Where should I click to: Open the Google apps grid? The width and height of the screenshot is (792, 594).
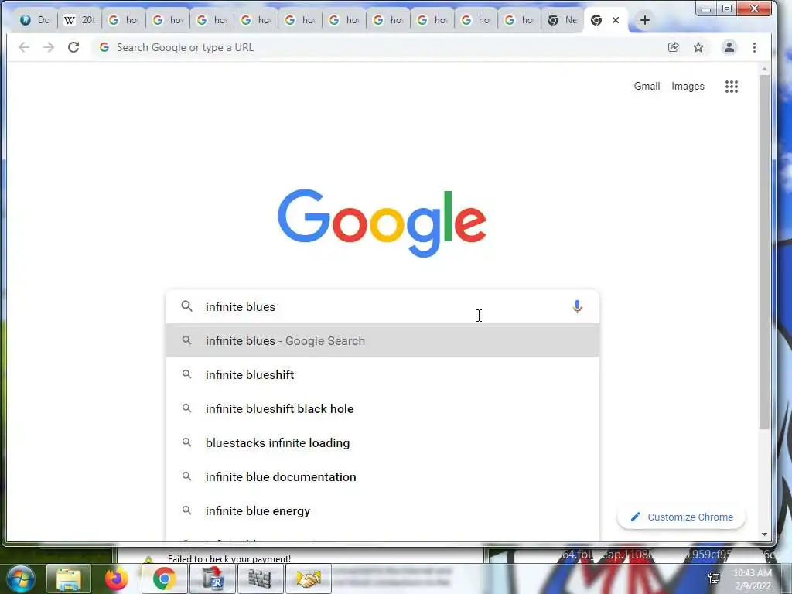click(x=732, y=87)
